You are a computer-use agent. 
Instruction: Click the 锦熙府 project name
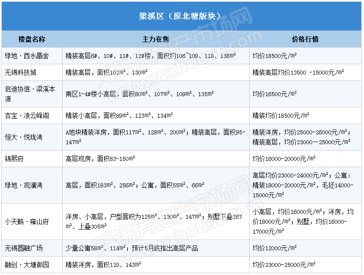click(x=14, y=159)
